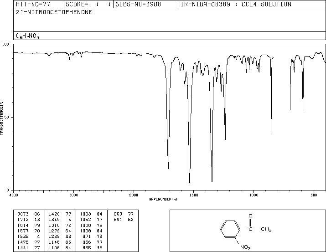Viewport: 326px width, 252px height.
Task: Click the transmittance value 64 beside 1272
Action: (68, 231)
